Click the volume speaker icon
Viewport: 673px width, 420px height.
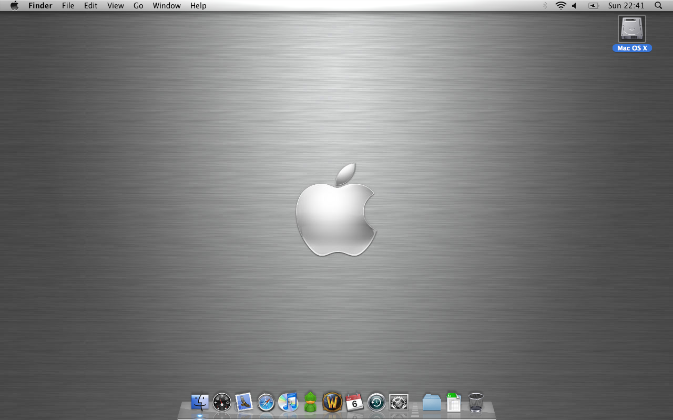(574, 6)
